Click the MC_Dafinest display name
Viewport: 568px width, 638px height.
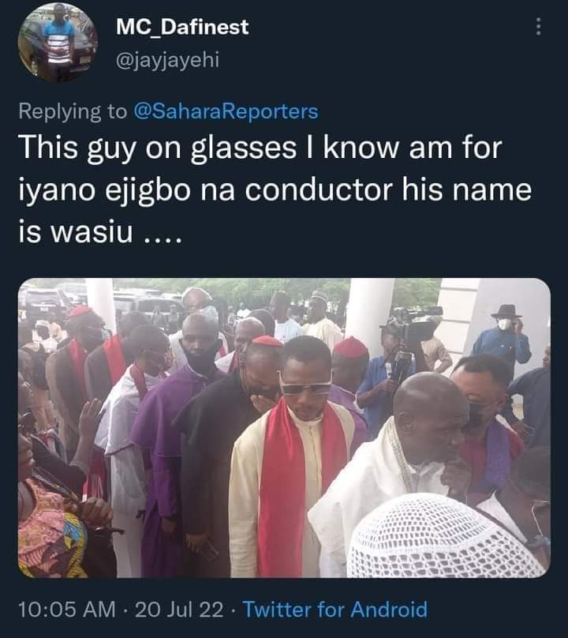pos(181,27)
